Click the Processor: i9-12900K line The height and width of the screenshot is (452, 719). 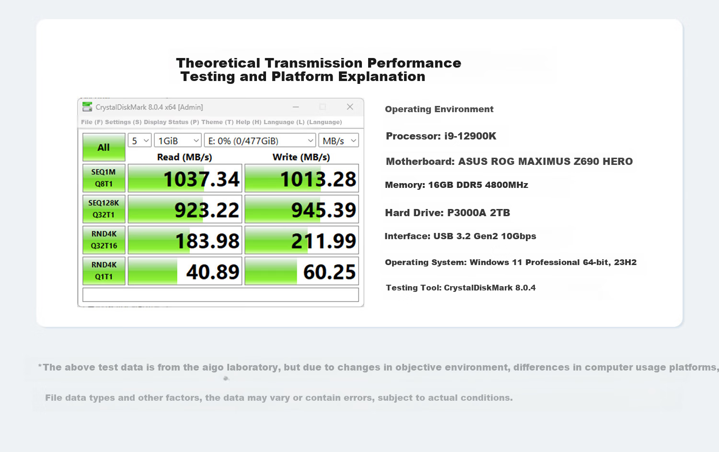point(441,136)
